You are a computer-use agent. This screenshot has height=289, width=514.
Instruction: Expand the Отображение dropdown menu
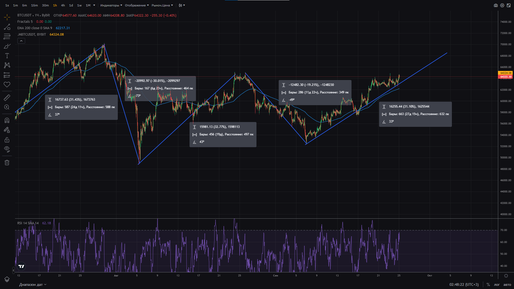(x=137, y=5)
